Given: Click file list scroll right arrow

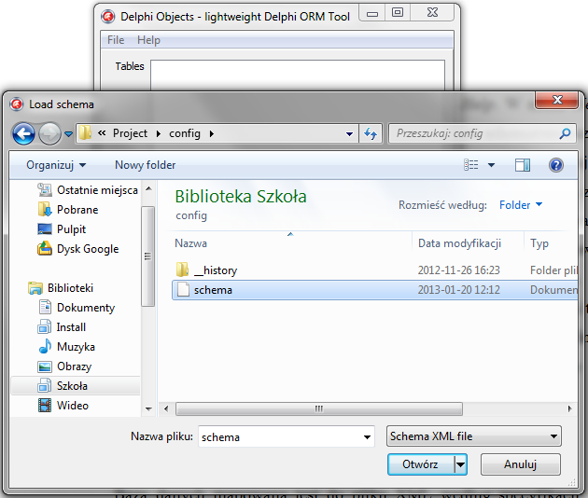Looking at the screenshot, I should [x=570, y=408].
